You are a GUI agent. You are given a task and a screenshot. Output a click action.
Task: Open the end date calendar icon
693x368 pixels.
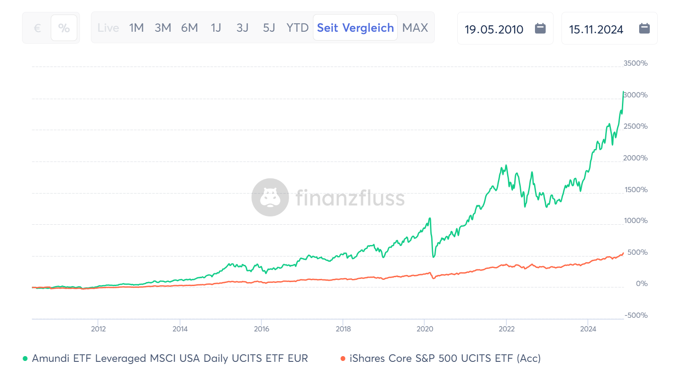tap(644, 29)
